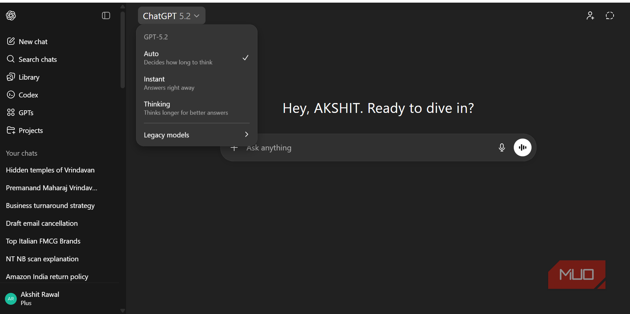Click the Search chats magnifier icon
630x314 pixels.
click(11, 59)
